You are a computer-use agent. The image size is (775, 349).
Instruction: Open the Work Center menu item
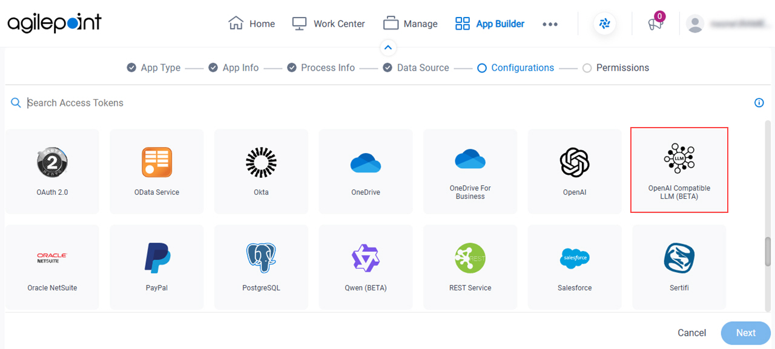[329, 24]
